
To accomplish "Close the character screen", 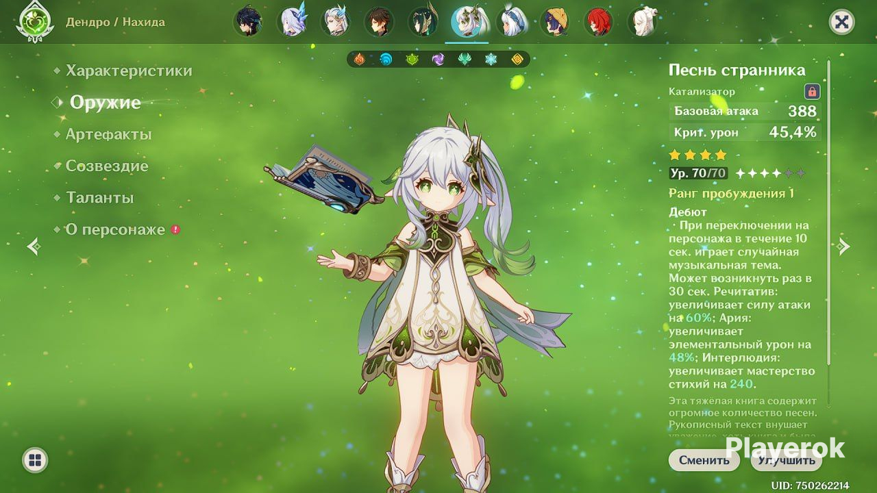I will click(x=841, y=22).
